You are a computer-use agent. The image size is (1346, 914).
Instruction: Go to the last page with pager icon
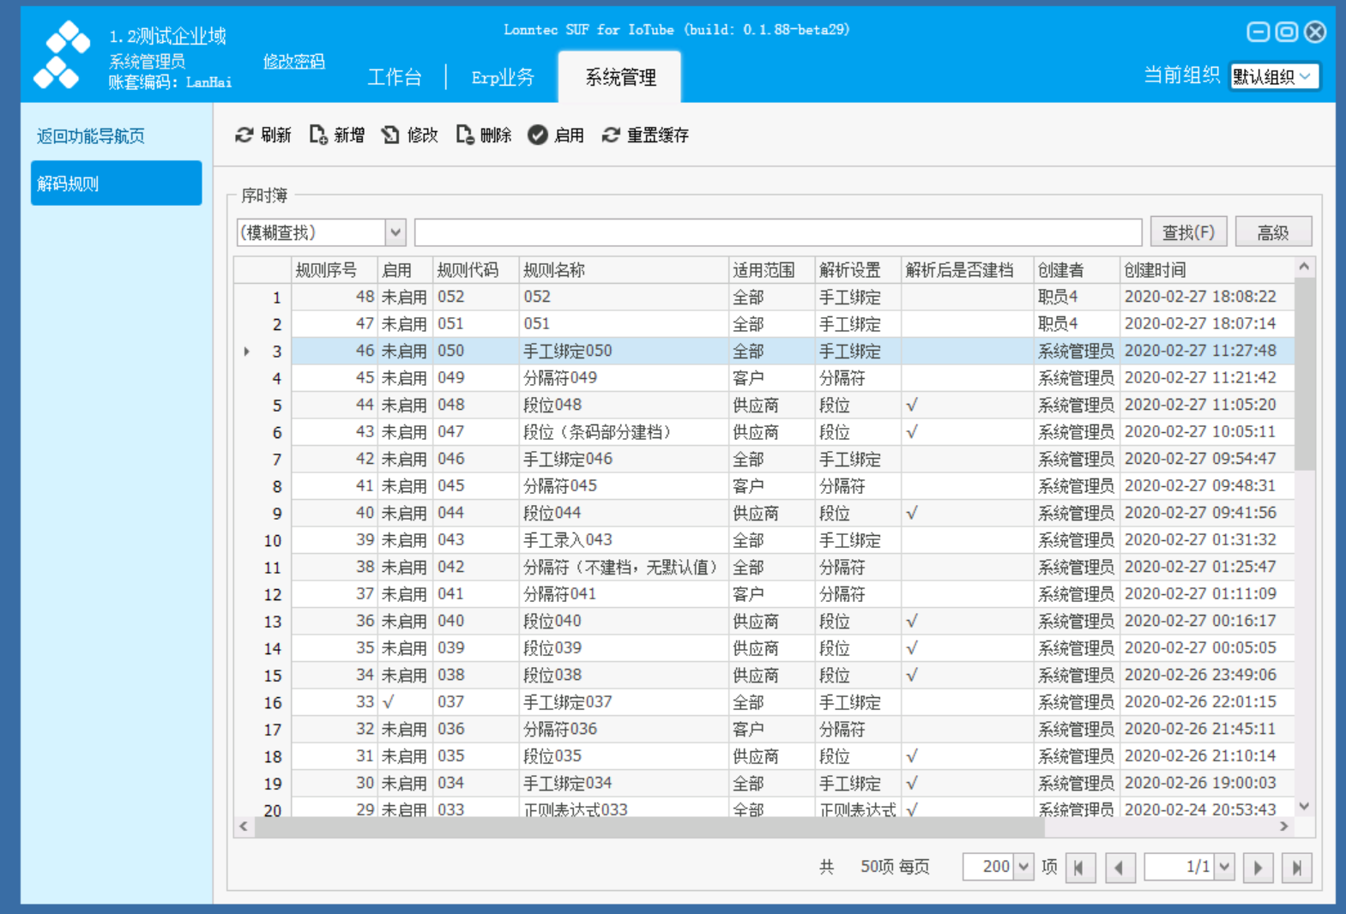point(1297,868)
